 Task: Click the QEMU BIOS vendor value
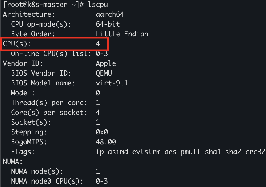click(x=104, y=73)
